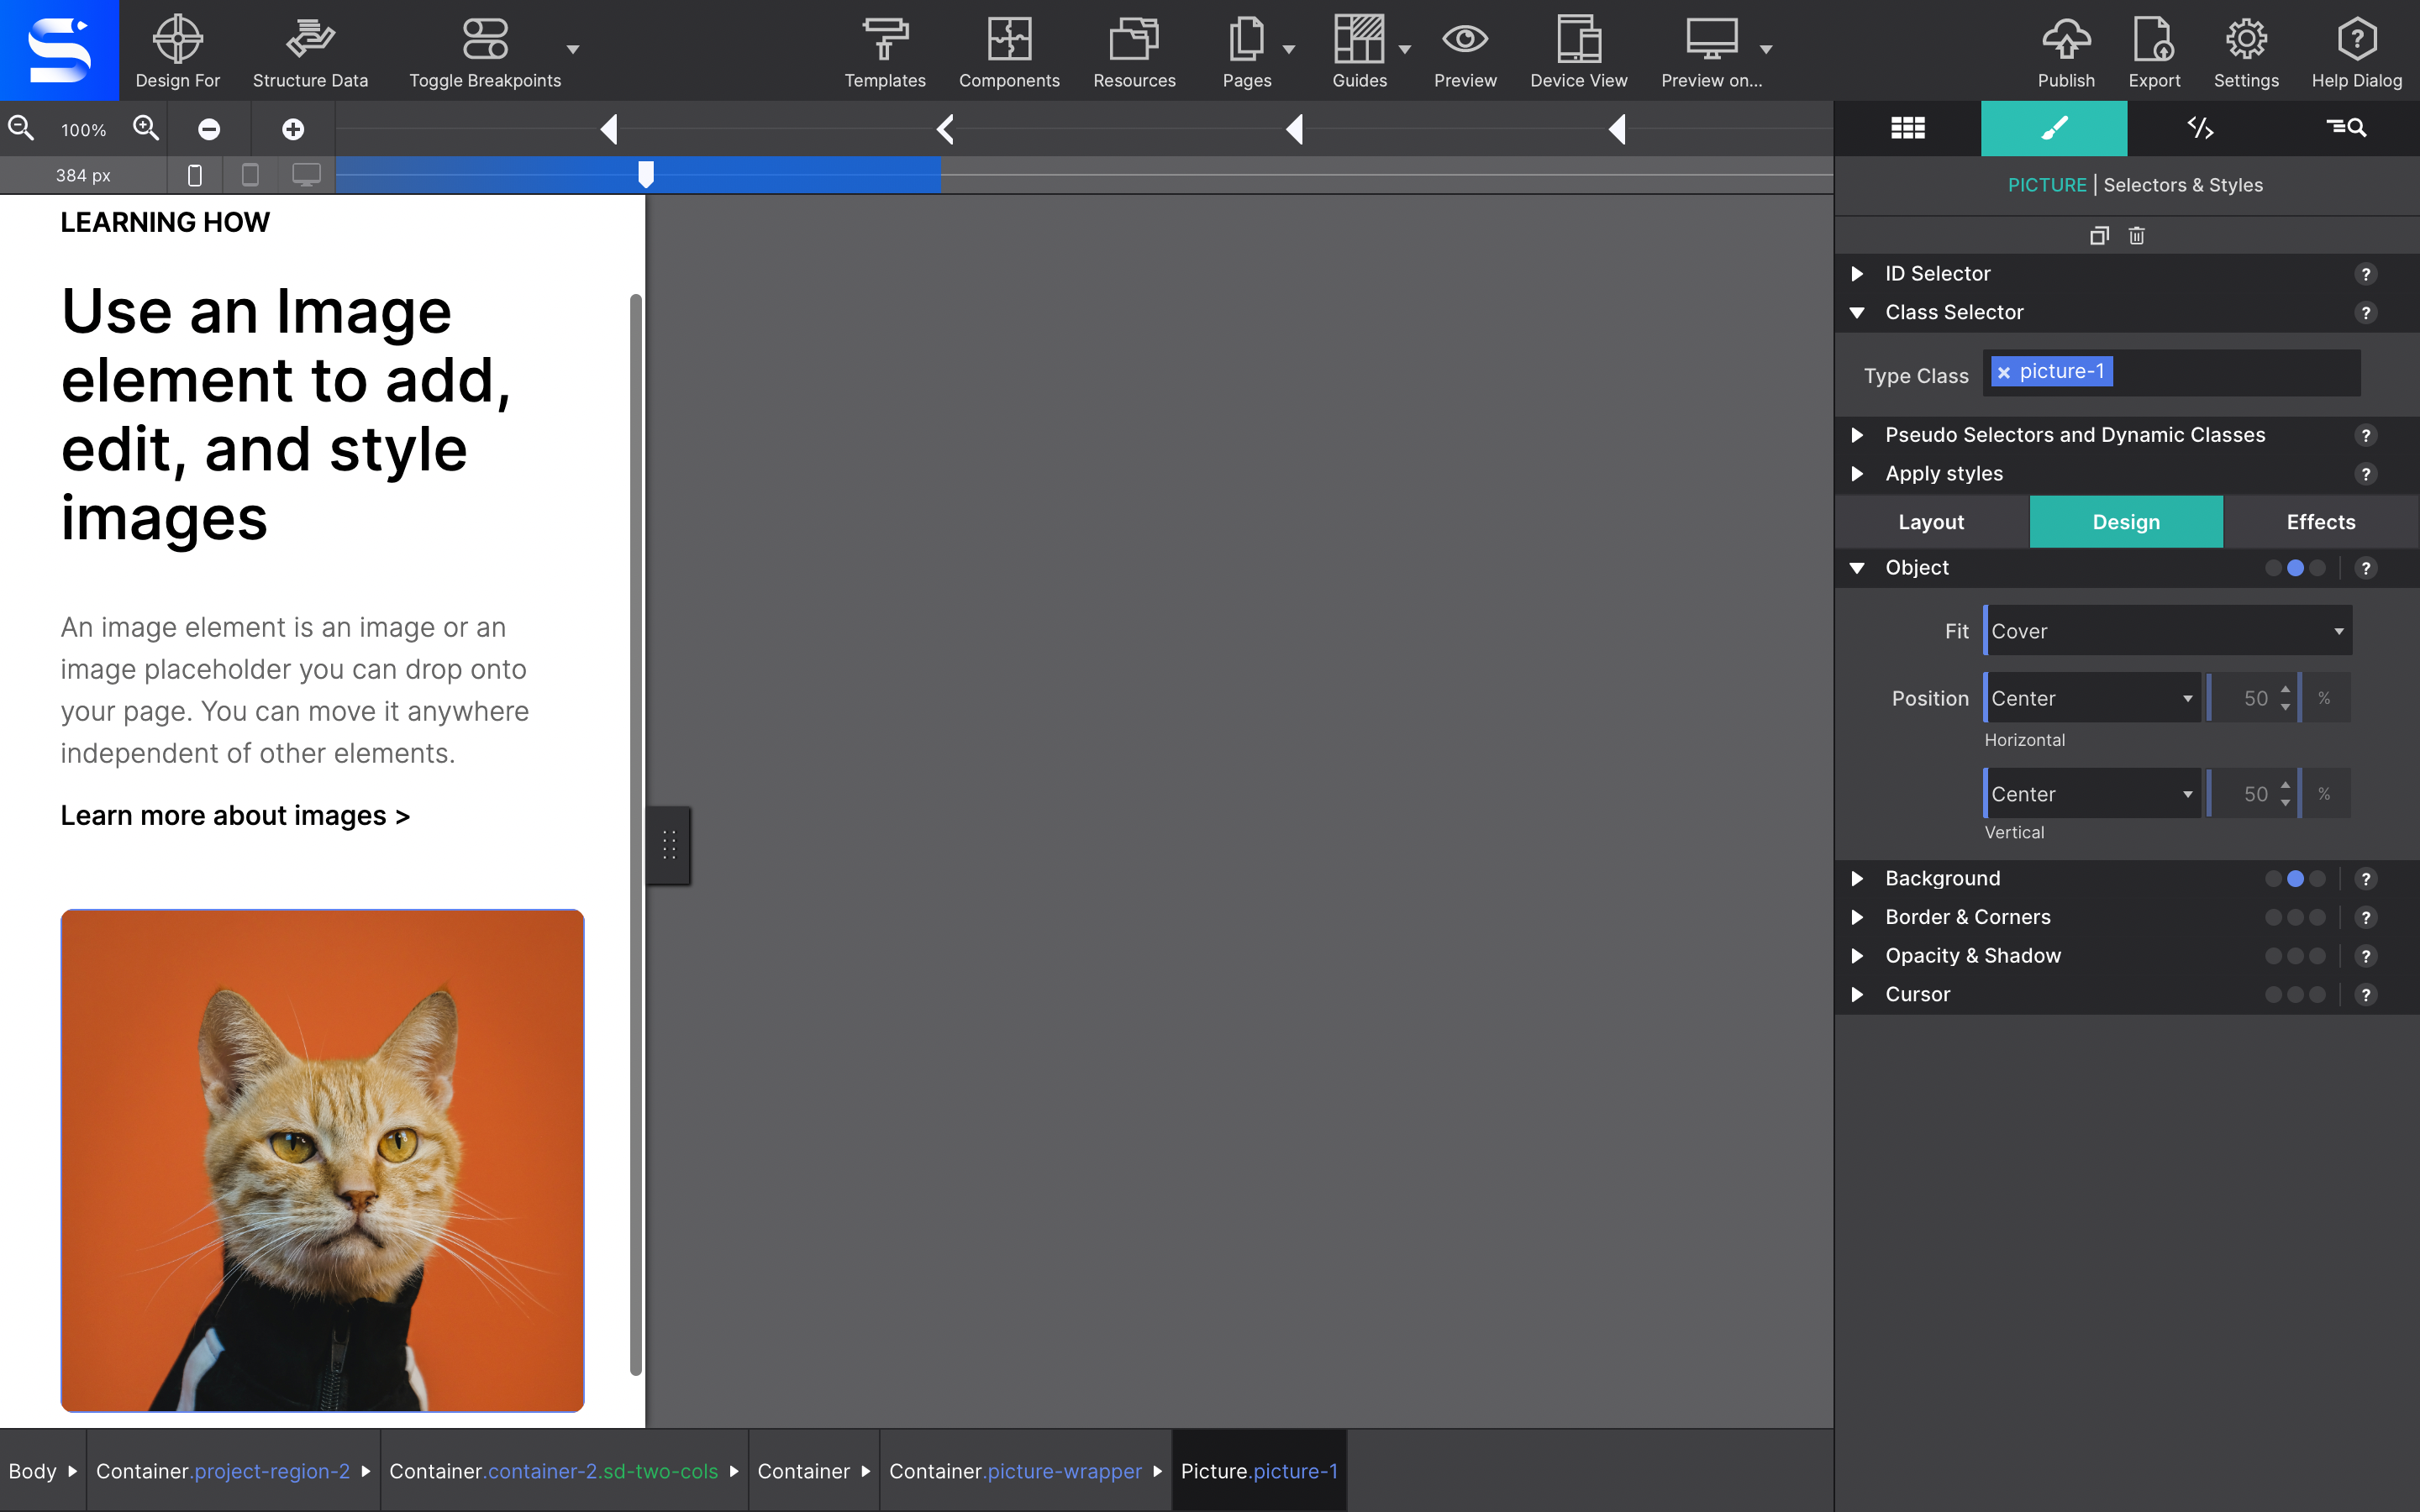
Task: Click the canvas resize grip handle
Action: [669, 845]
